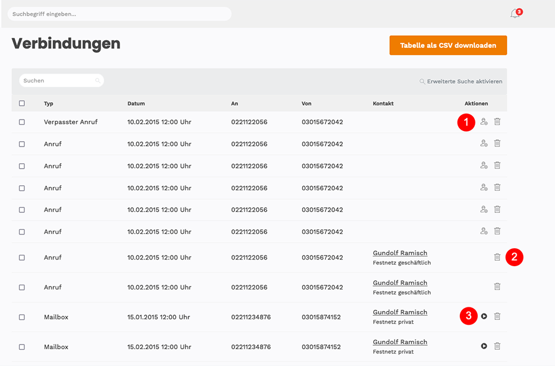This screenshot has width=555, height=366.
Task: Add contact for Verpasster Anruf entry
Action: pos(484,122)
